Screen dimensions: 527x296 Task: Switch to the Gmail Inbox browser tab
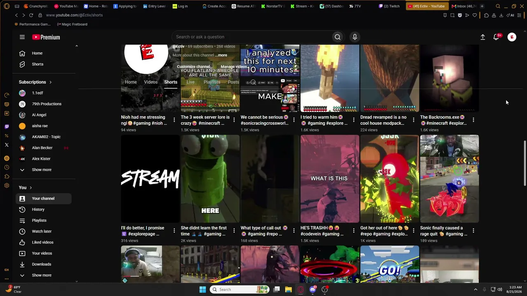tap(464, 6)
